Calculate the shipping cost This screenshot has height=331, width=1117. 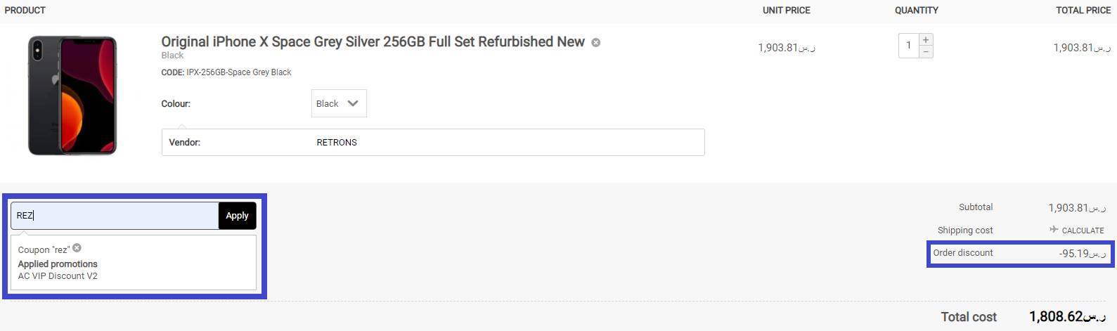(x=1082, y=231)
